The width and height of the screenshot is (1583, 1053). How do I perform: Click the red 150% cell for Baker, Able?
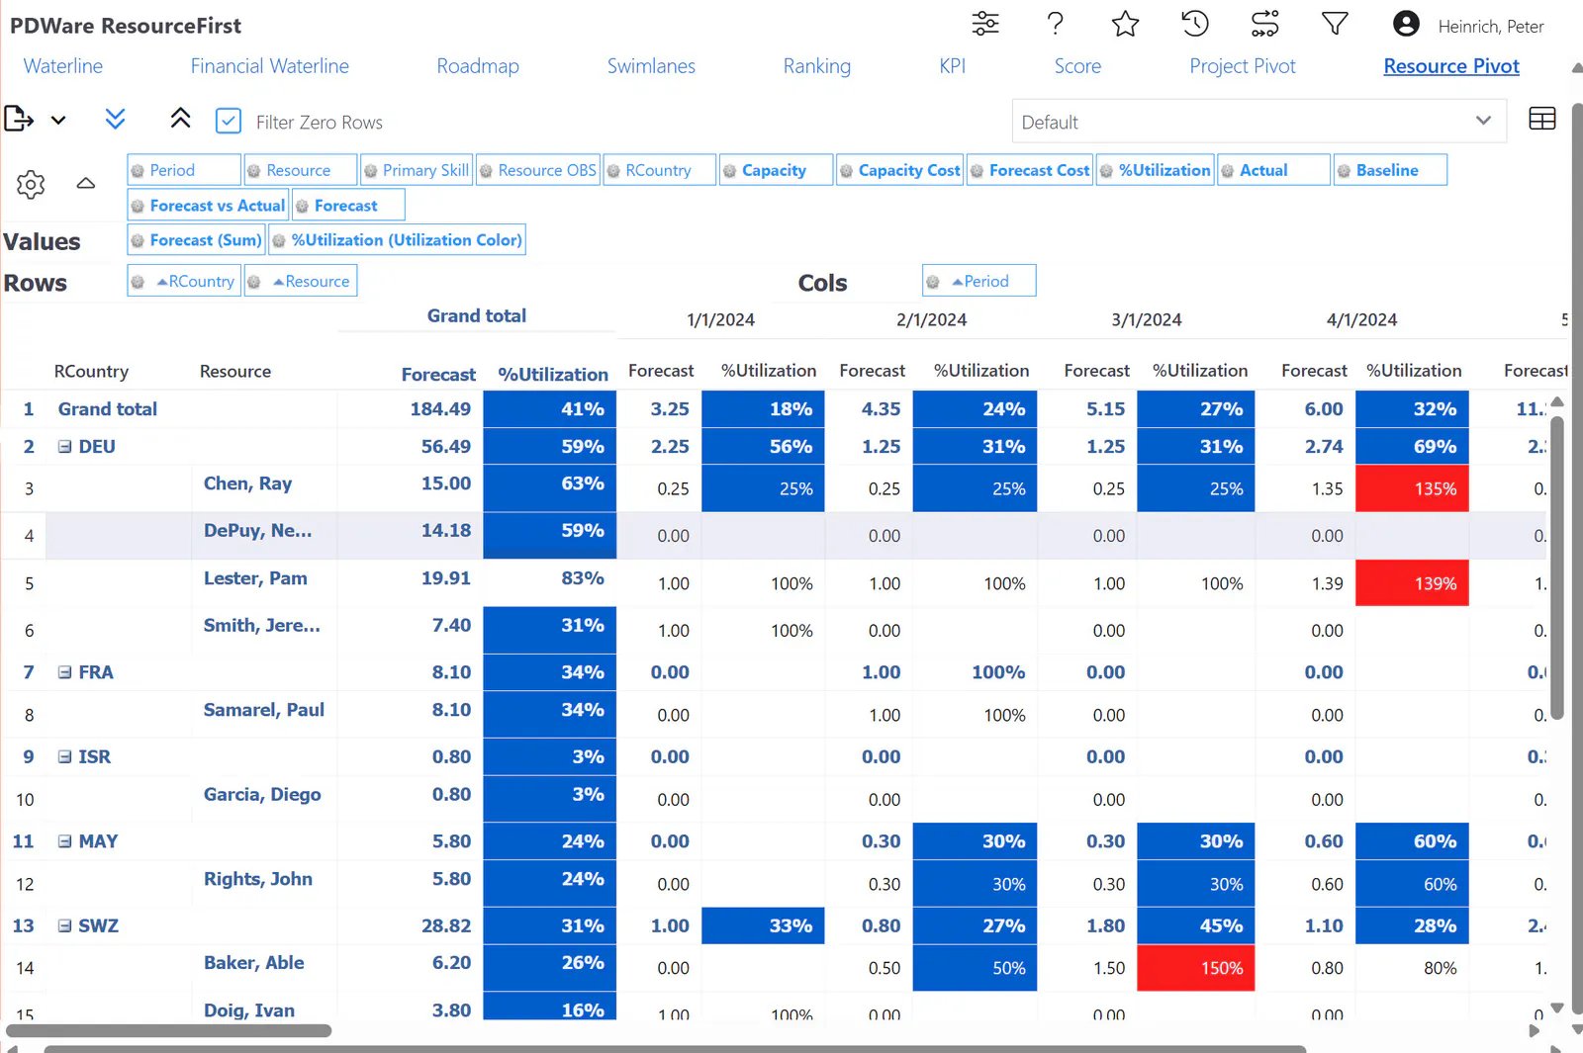click(x=1195, y=968)
